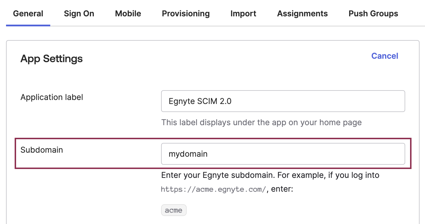Switch to the Sign On tab
Viewport: 425px width, 224px height.
click(x=79, y=13)
